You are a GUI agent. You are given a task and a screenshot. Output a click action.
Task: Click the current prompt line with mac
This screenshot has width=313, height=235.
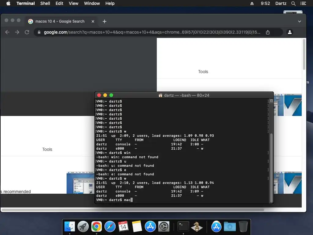[114, 200]
